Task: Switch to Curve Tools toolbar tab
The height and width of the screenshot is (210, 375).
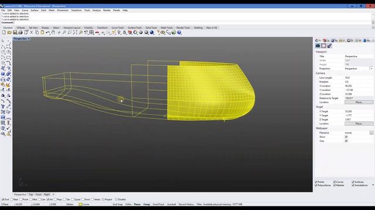Action: 118,28
